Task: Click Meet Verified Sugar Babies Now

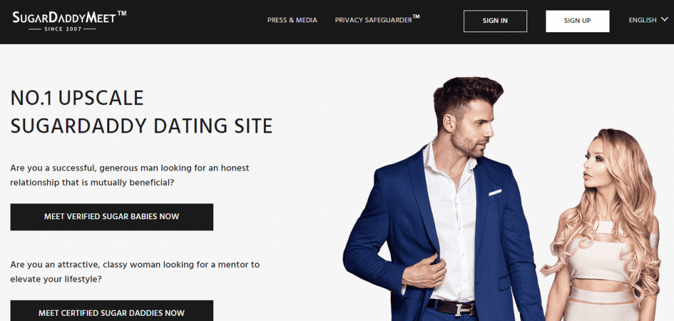Action: (112, 217)
